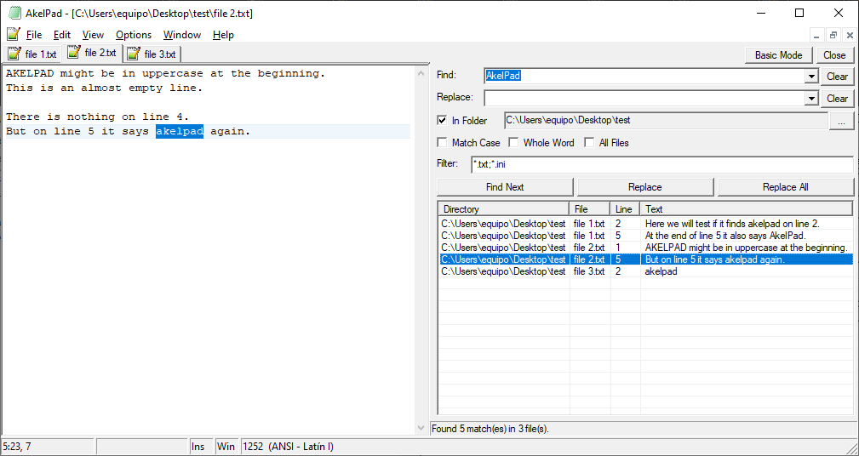Click the highlighted 'akelpad' word in editor
Image resolution: width=859 pixels, height=456 pixels.
pyautogui.click(x=180, y=131)
